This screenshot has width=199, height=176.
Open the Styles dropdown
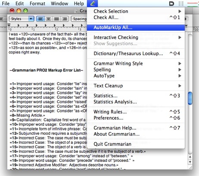tap(22, 19)
